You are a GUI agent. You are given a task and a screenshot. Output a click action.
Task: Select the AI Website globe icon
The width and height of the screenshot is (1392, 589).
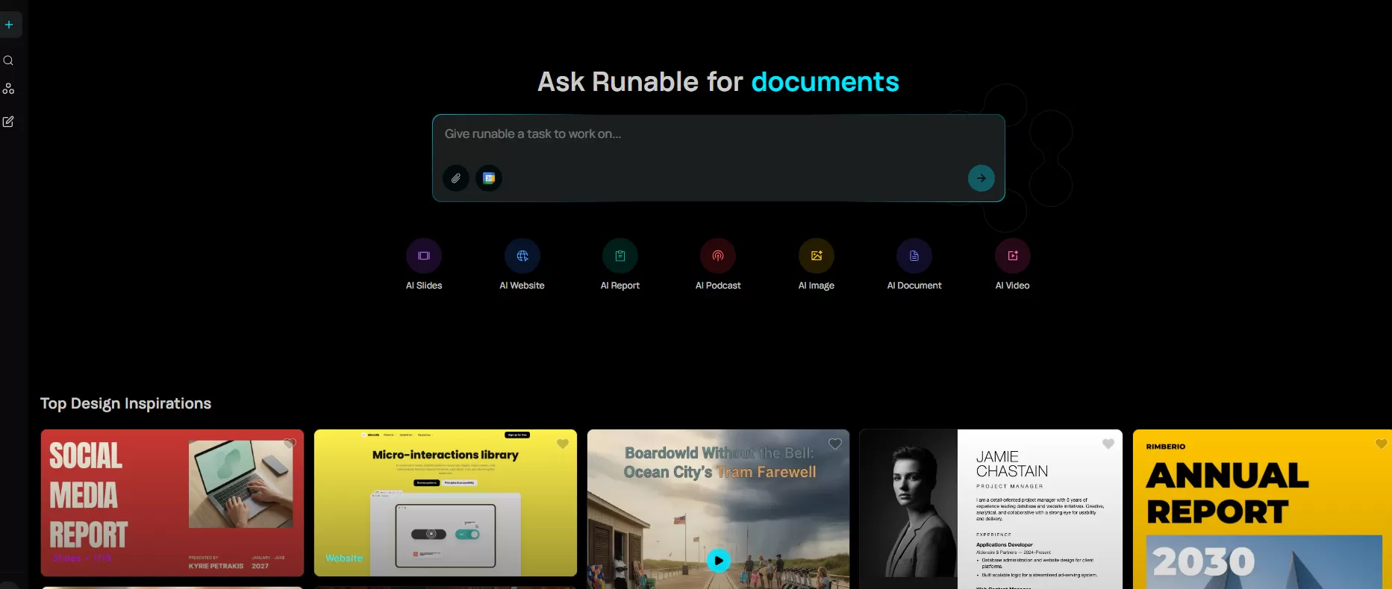click(x=522, y=256)
